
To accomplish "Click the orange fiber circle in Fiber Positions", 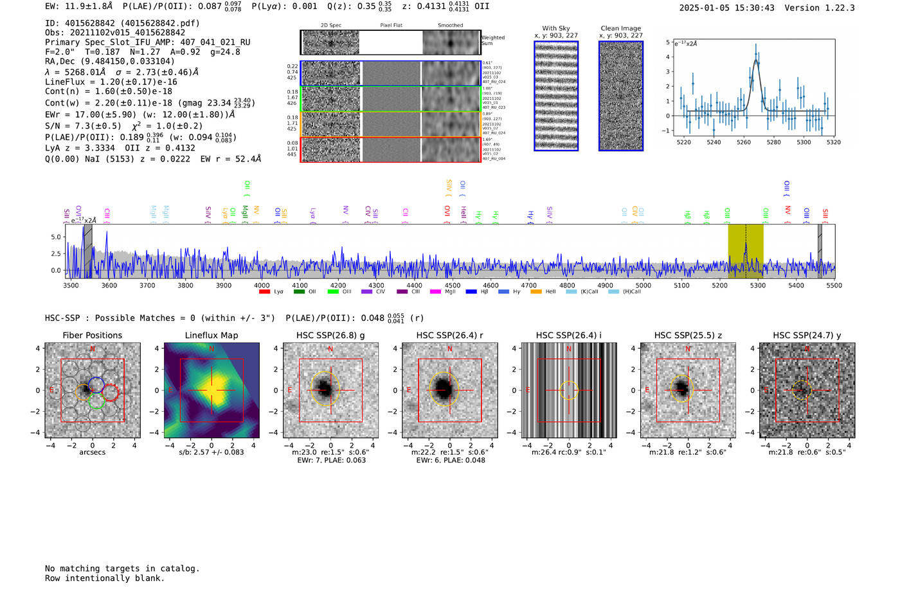I will coord(84,392).
